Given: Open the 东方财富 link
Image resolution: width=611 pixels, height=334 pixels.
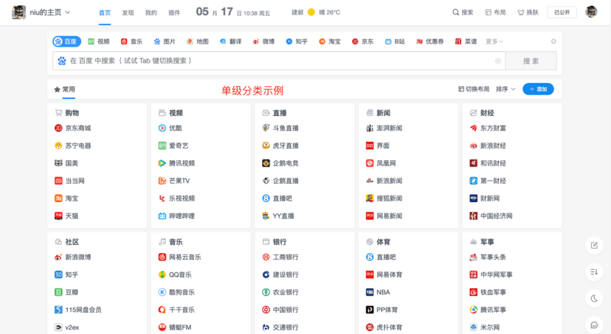Looking at the screenshot, I should tap(488, 128).
